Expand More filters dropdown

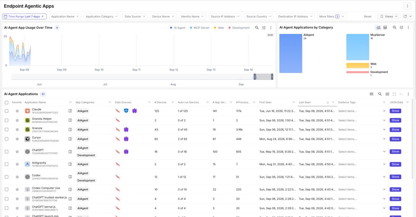coord(332,16)
